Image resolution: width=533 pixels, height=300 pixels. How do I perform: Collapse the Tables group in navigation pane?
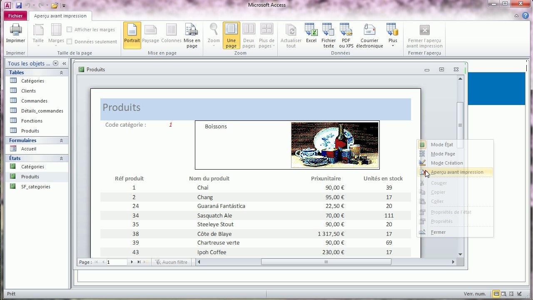61,72
